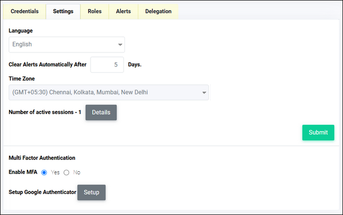Click Setup for Google Authenticator
The image size is (343, 215).
tap(92, 192)
